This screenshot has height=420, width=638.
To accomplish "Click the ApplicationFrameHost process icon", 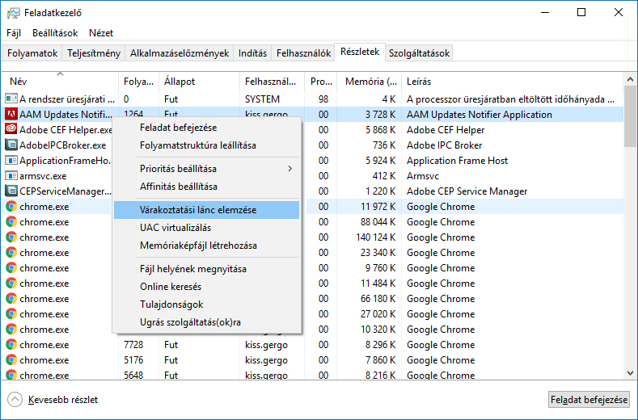I will 11,160.
